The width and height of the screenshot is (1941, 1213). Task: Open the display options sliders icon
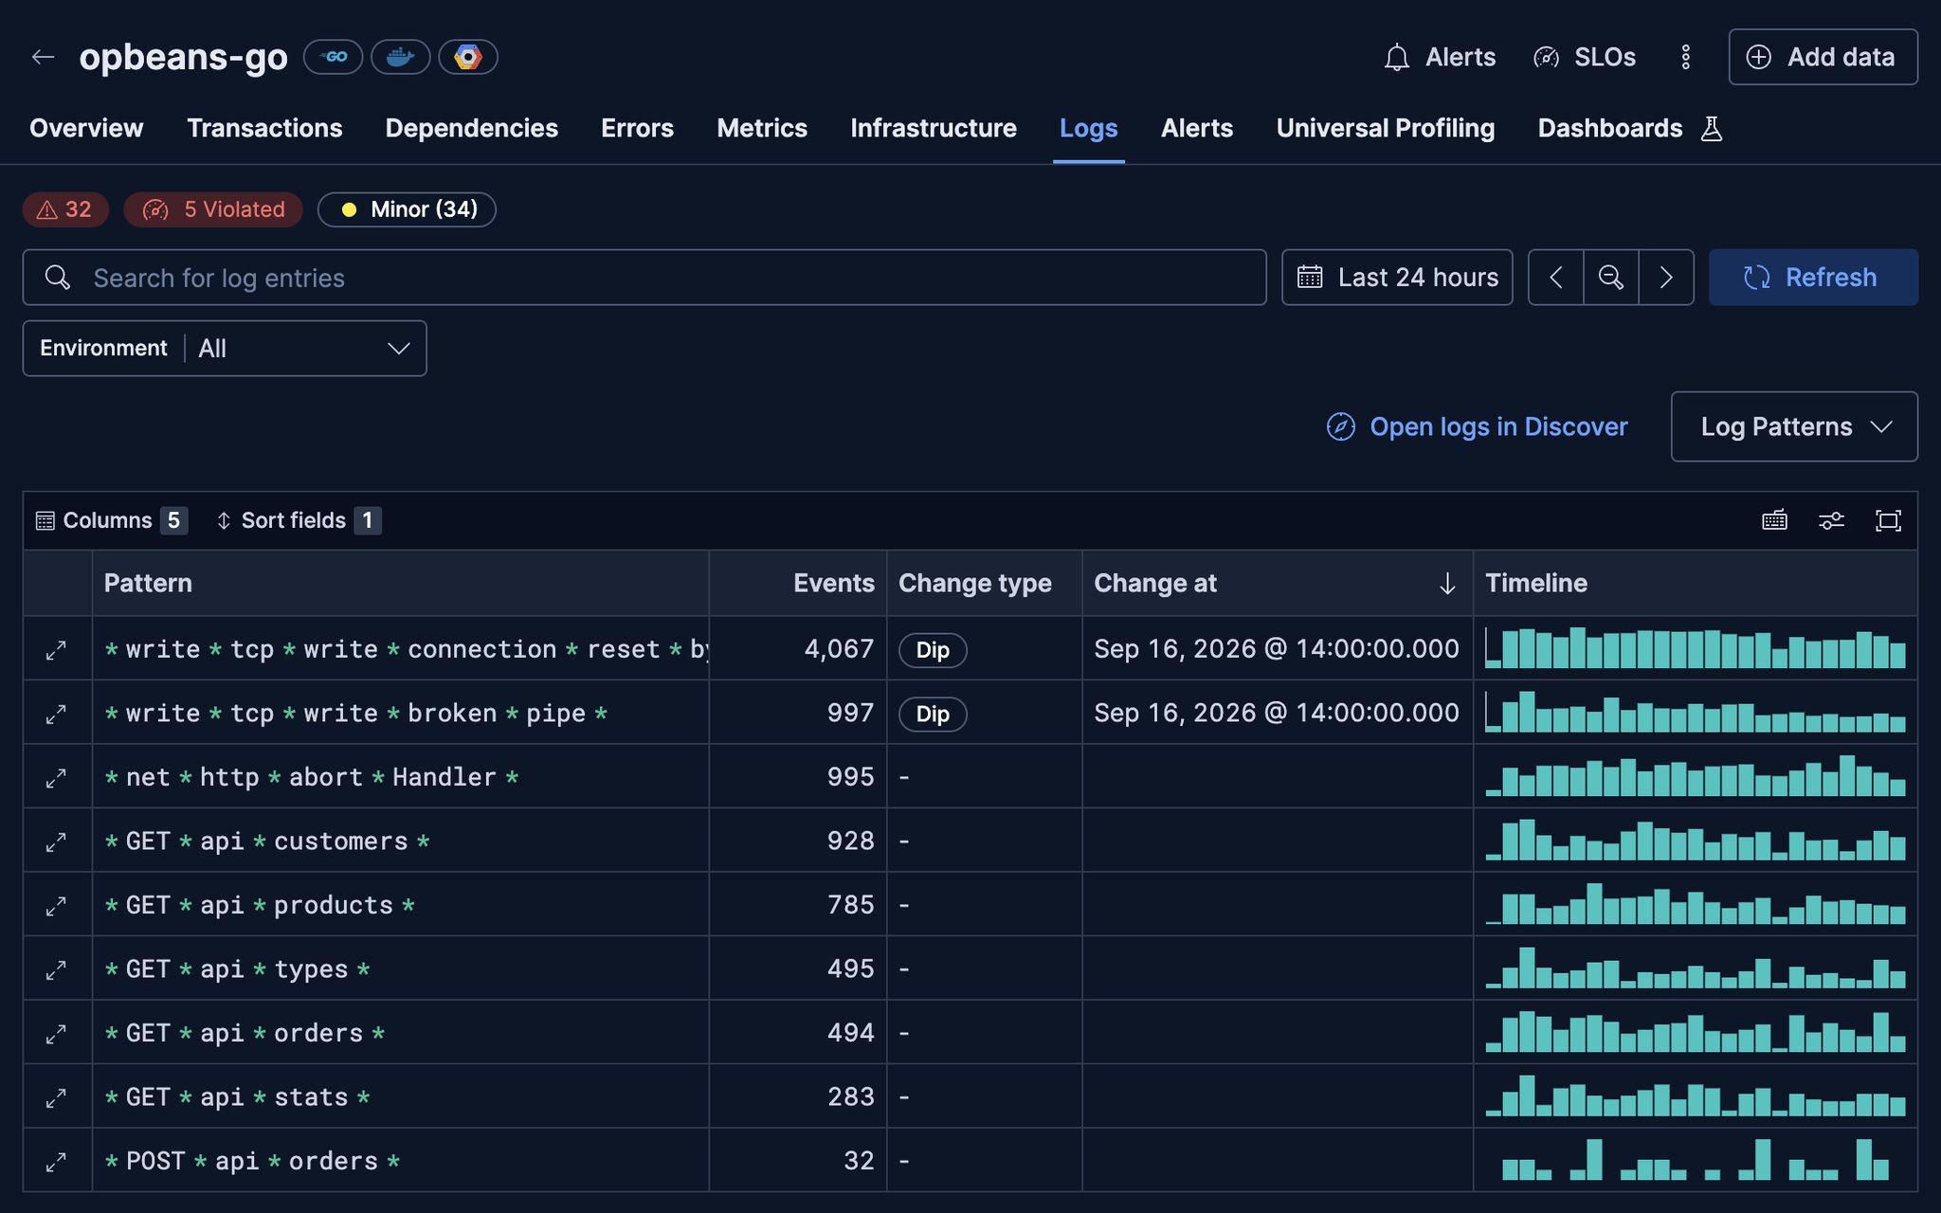tap(1831, 520)
